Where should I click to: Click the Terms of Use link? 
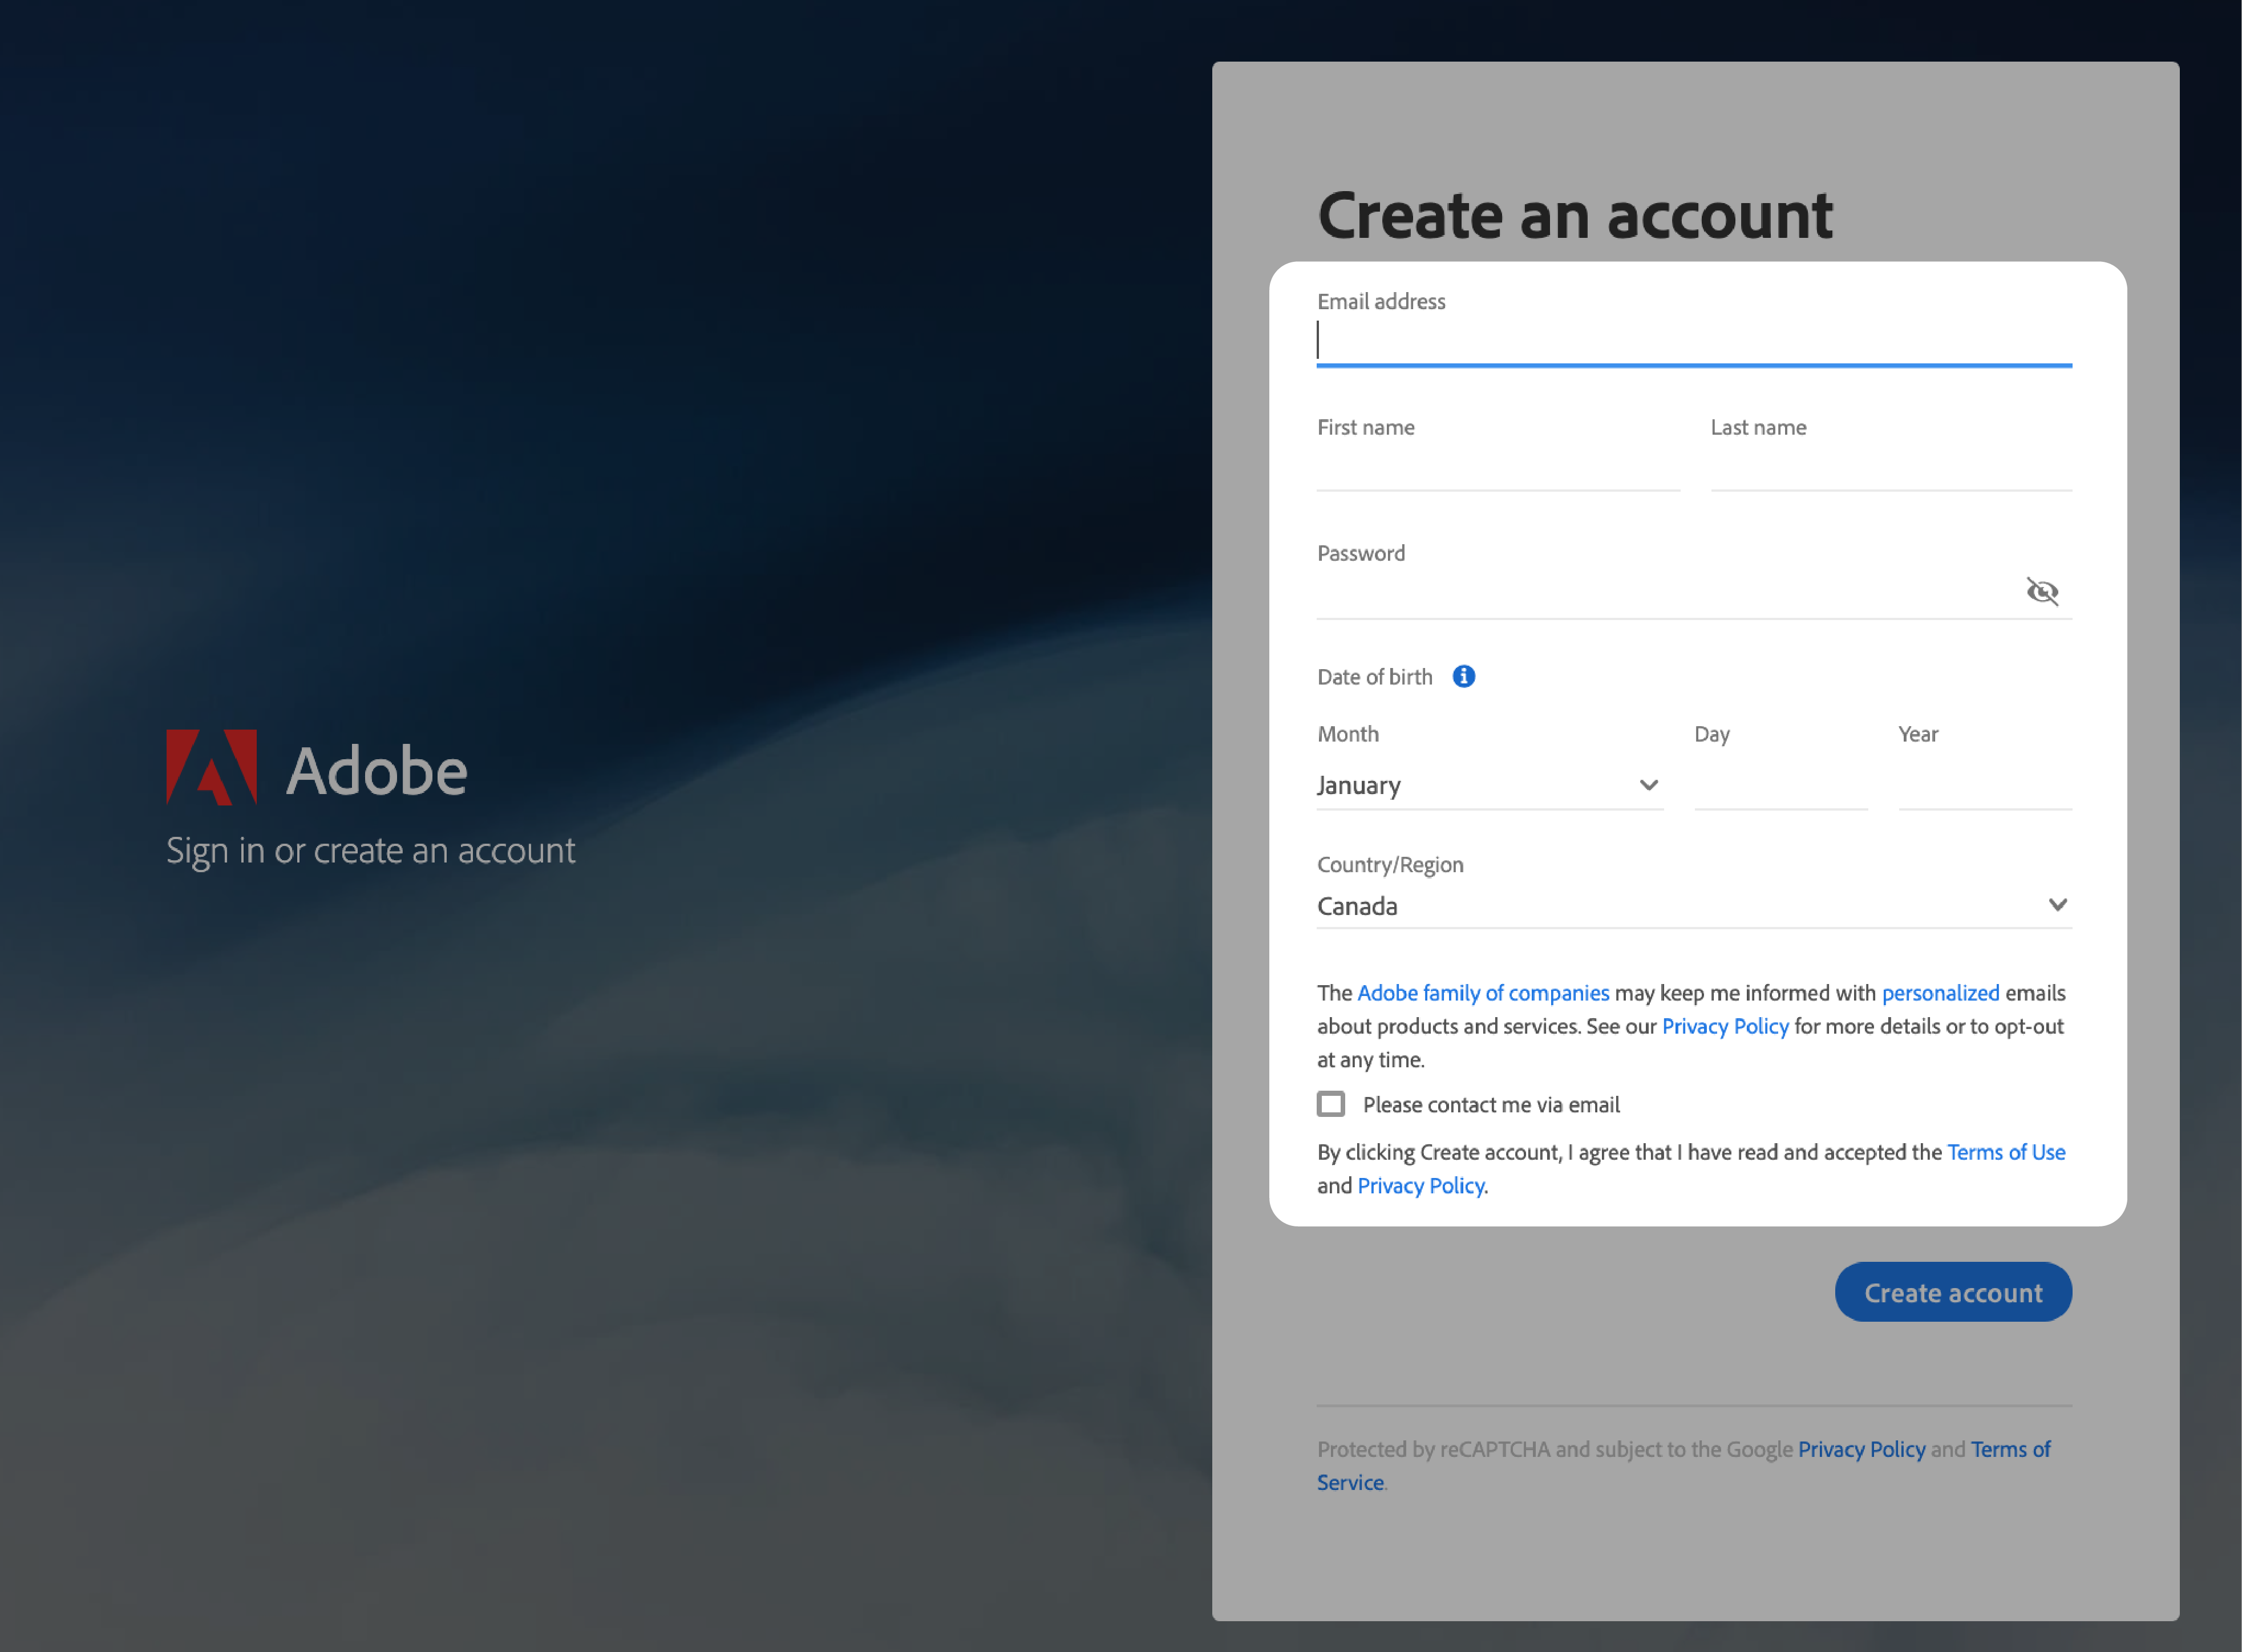click(2005, 1151)
